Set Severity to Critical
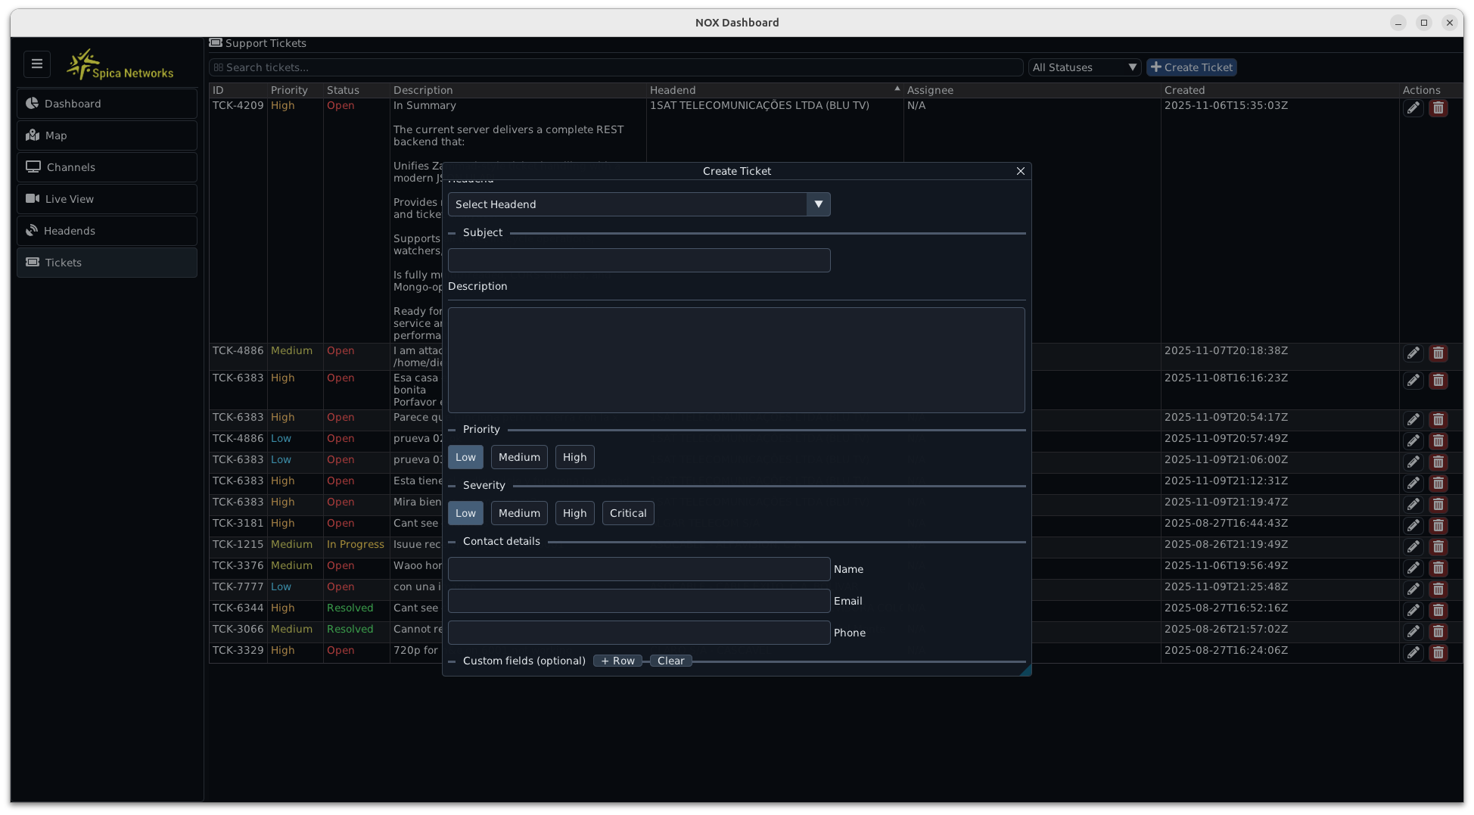Image resolution: width=1474 pixels, height=815 pixels. pyautogui.click(x=628, y=513)
